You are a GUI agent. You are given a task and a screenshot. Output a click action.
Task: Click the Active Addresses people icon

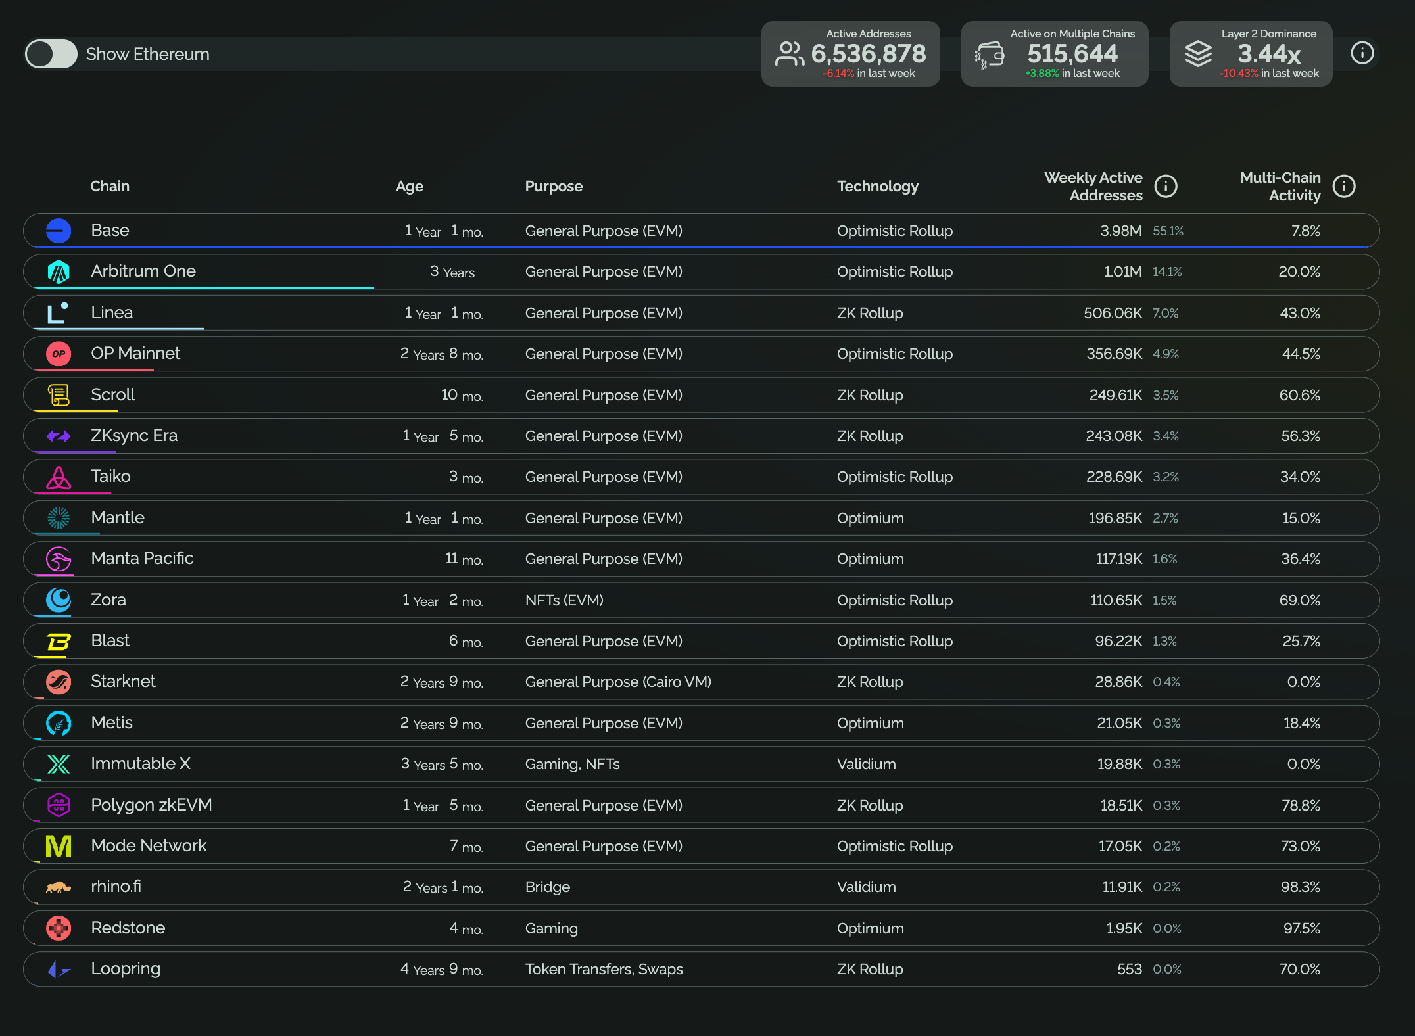pos(789,54)
